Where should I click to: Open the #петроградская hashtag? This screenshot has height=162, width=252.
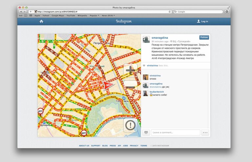167,58
